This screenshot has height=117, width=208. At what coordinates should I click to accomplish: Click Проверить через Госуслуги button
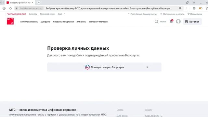click(x=104, y=67)
